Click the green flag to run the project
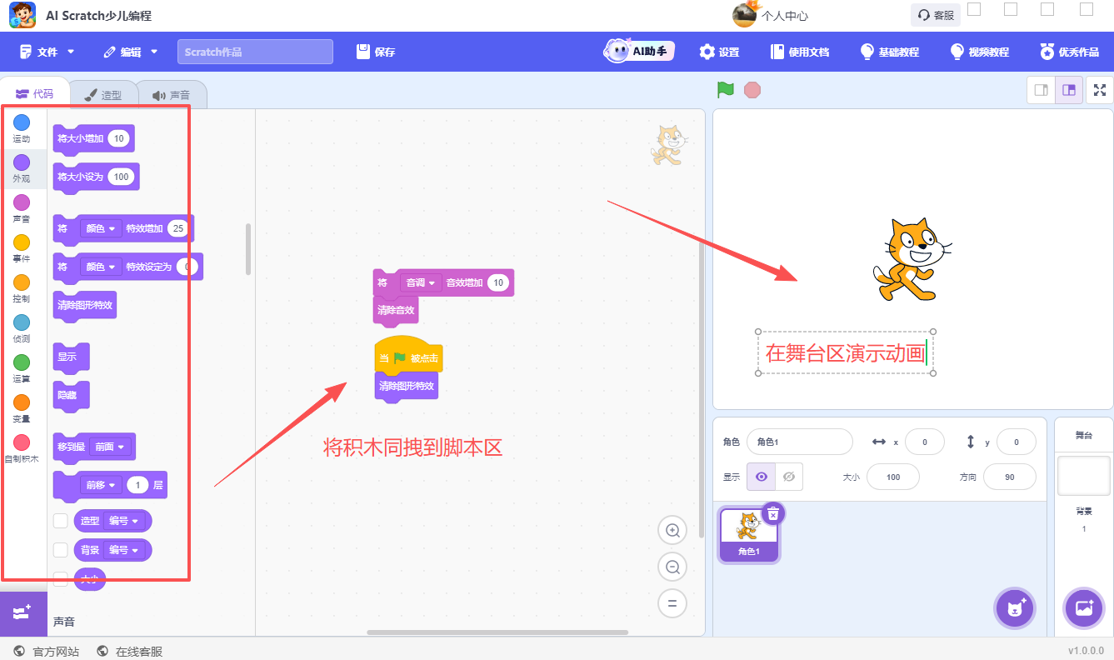 point(724,89)
